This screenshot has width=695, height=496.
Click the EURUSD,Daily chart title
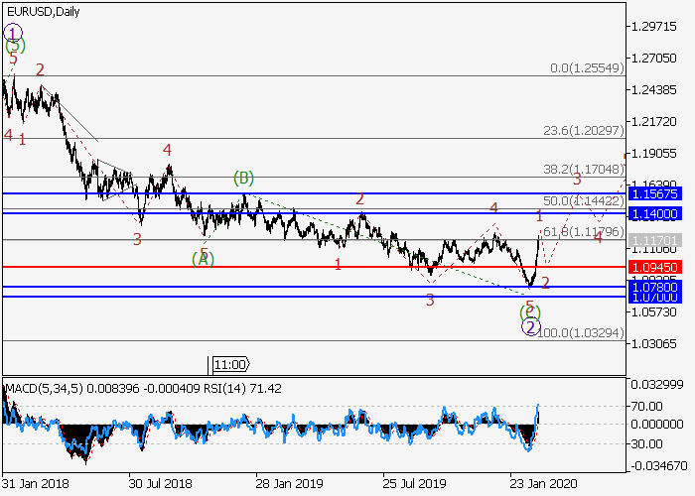(44, 11)
